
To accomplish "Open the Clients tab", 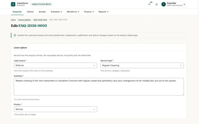I will pyautogui.click(x=30, y=12).
